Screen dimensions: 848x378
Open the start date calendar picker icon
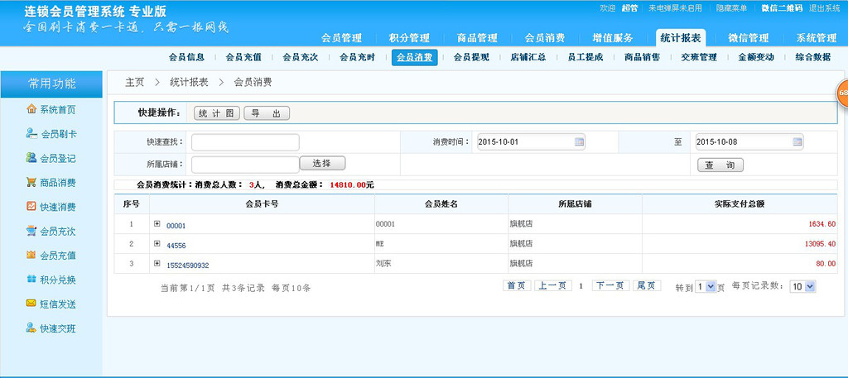click(580, 142)
